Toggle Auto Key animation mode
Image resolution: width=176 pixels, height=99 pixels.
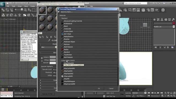[x=128, y=93]
